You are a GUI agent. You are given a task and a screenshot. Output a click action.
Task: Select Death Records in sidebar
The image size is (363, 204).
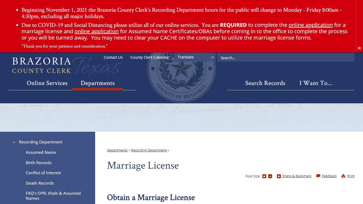pyautogui.click(x=40, y=183)
